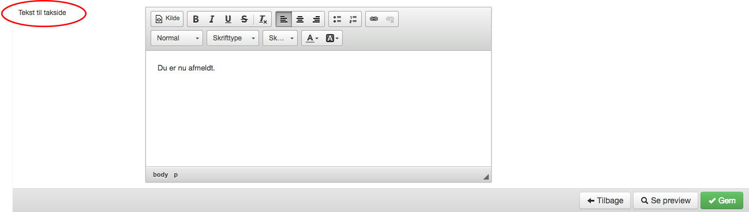Expand the font size dropdown

tap(280, 38)
